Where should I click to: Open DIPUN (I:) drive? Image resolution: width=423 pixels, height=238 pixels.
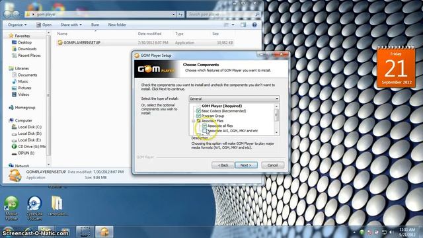pyautogui.click(x=26, y=153)
